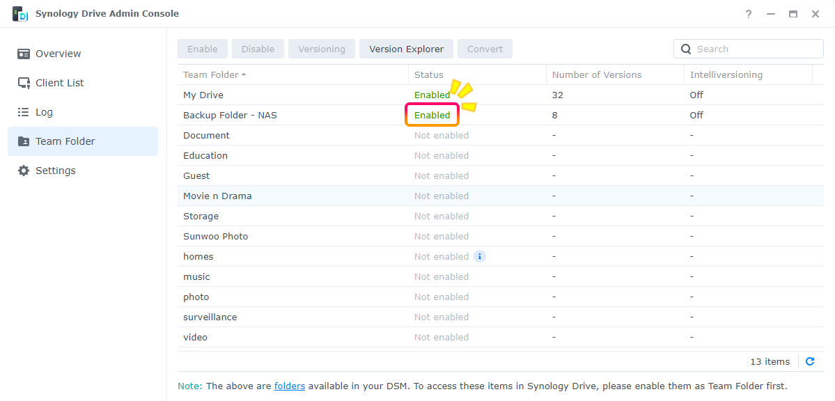Image resolution: width=835 pixels, height=401 pixels.
Task: Select the Guest folder row
Action: (x=501, y=175)
